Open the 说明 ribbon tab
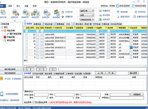Image resolution: width=148 pixels, height=109 pixels. tap(35, 6)
